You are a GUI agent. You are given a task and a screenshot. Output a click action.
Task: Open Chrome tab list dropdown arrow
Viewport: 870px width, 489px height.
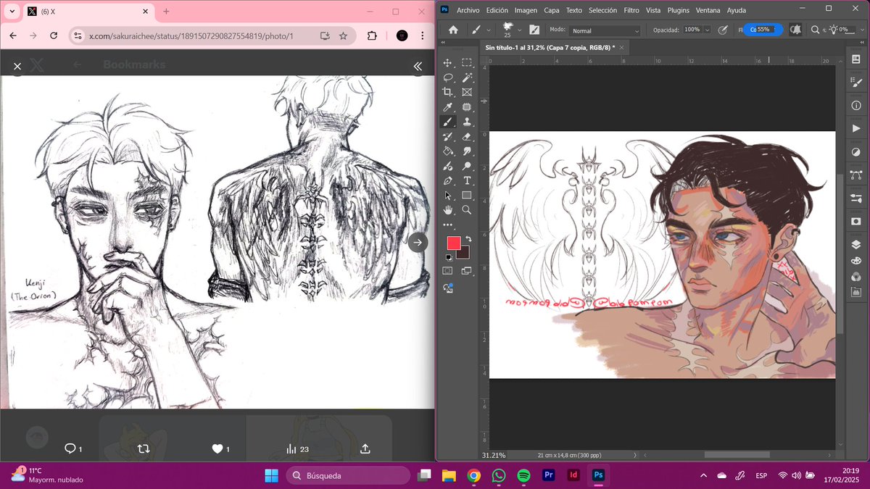(x=12, y=12)
